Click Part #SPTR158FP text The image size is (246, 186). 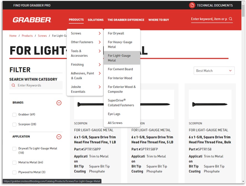pos(145,149)
